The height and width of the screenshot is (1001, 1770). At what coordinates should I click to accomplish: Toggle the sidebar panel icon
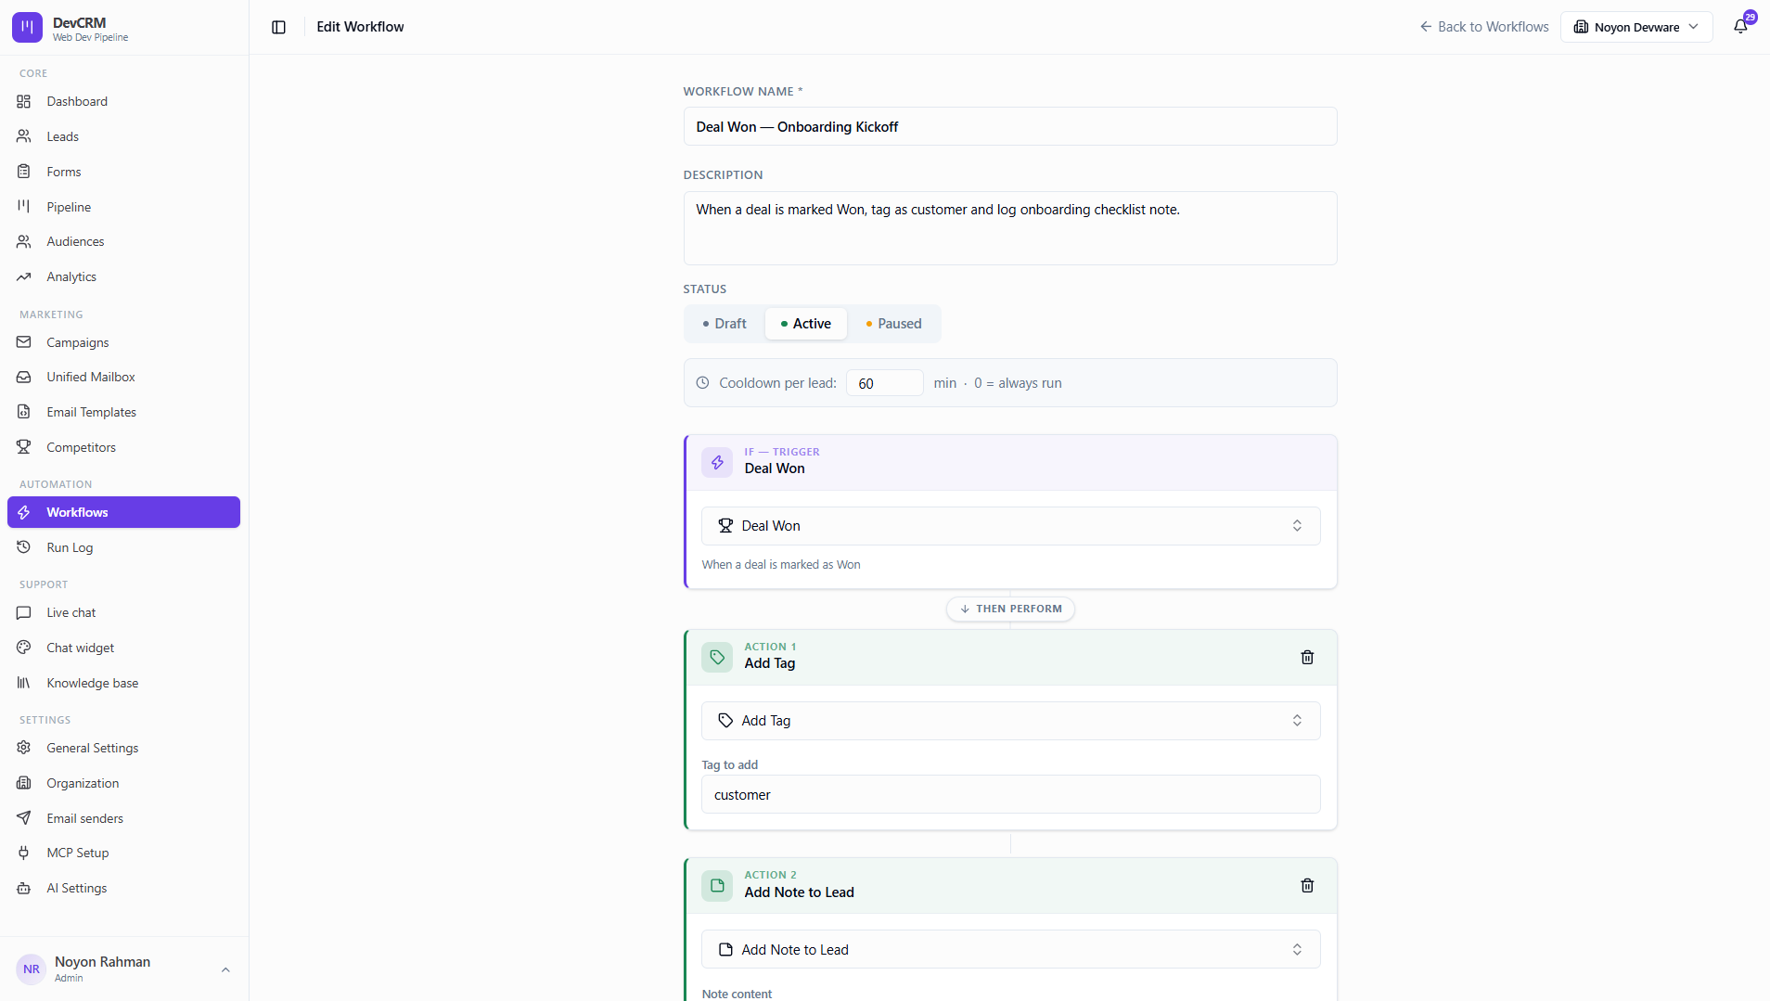[278, 27]
